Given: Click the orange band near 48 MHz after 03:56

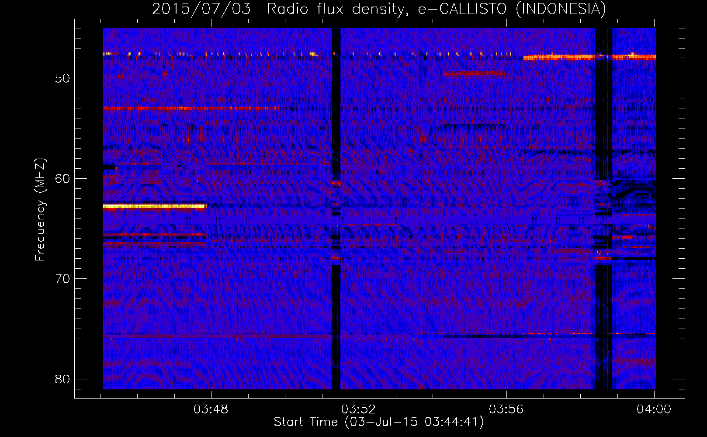Looking at the screenshot, I should [589, 57].
